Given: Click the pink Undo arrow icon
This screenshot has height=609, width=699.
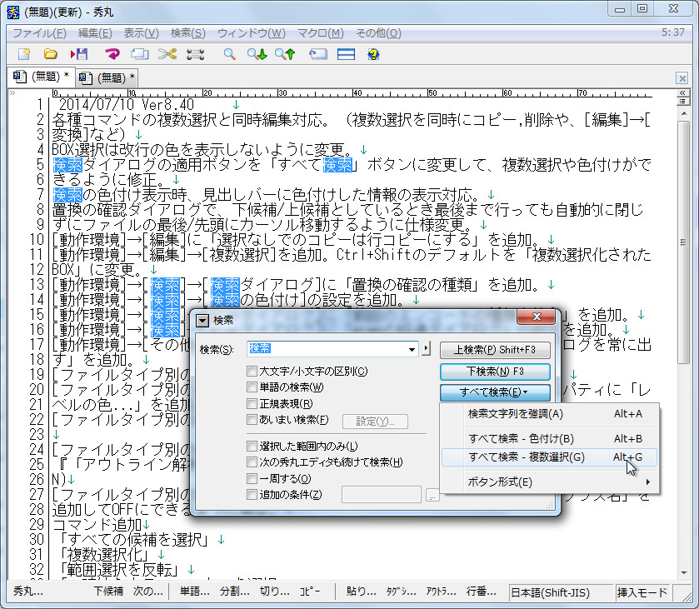Looking at the screenshot, I should coord(112,54).
